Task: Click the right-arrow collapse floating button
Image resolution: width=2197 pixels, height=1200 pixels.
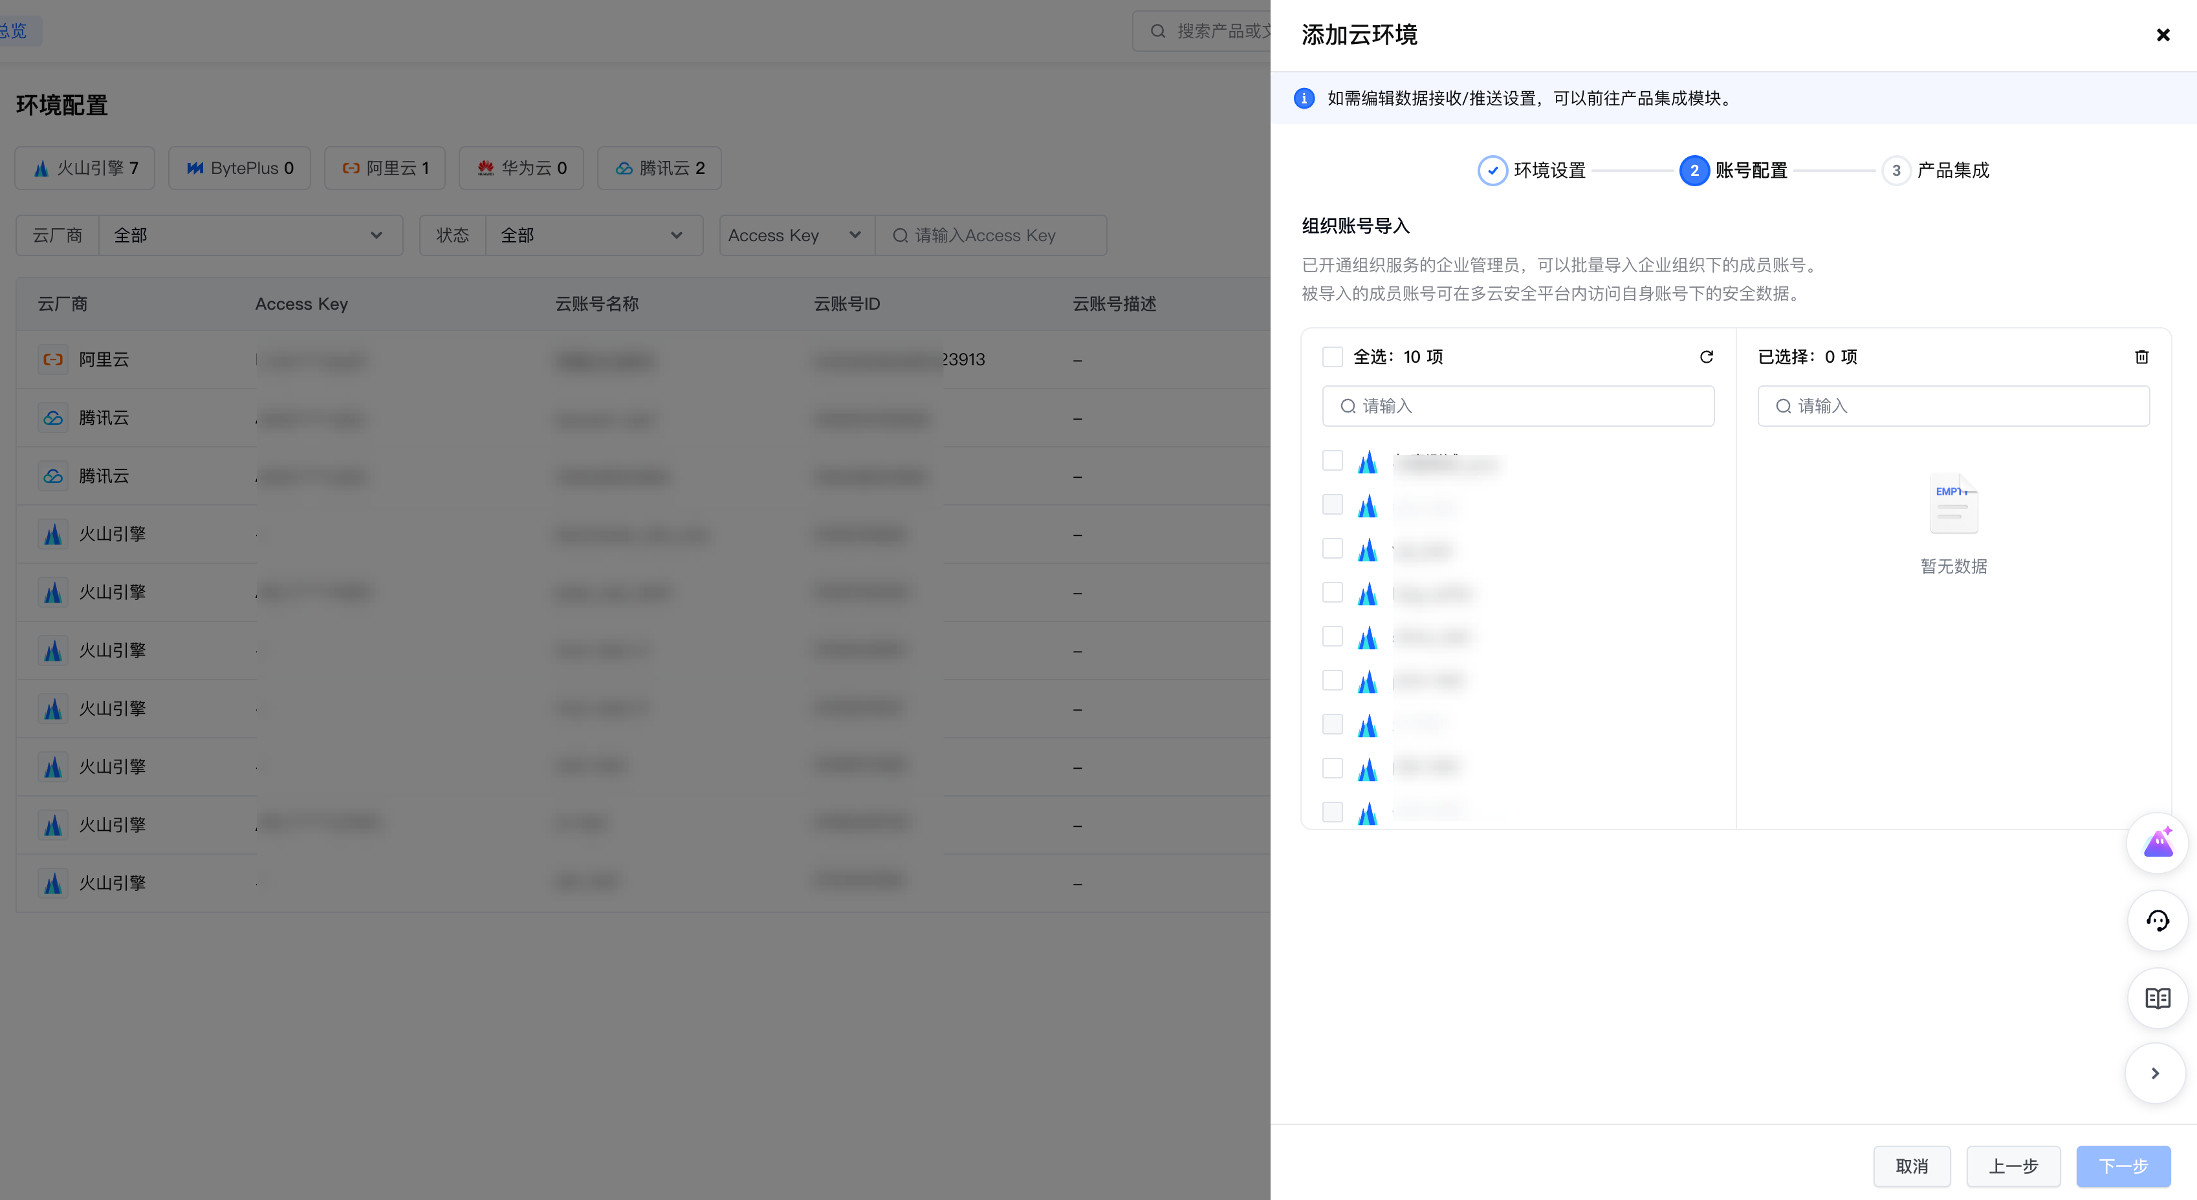Action: click(2154, 1073)
